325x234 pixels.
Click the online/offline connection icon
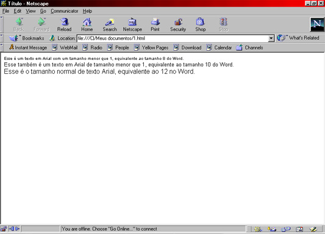[14, 229]
